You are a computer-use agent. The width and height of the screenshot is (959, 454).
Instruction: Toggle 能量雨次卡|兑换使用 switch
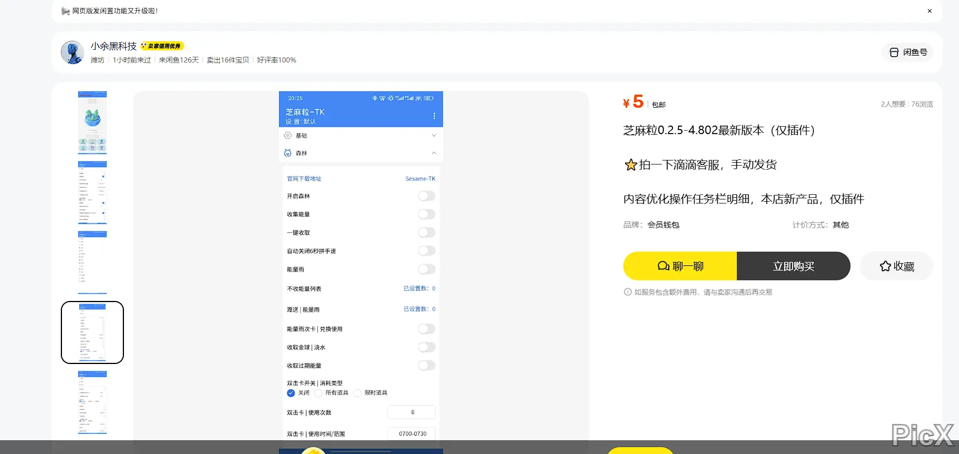[x=426, y=329]
